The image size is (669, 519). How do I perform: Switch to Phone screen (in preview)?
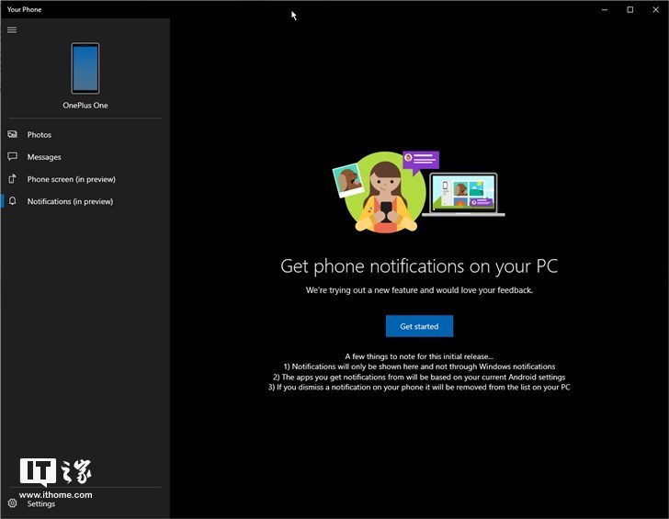coord(71,179)
